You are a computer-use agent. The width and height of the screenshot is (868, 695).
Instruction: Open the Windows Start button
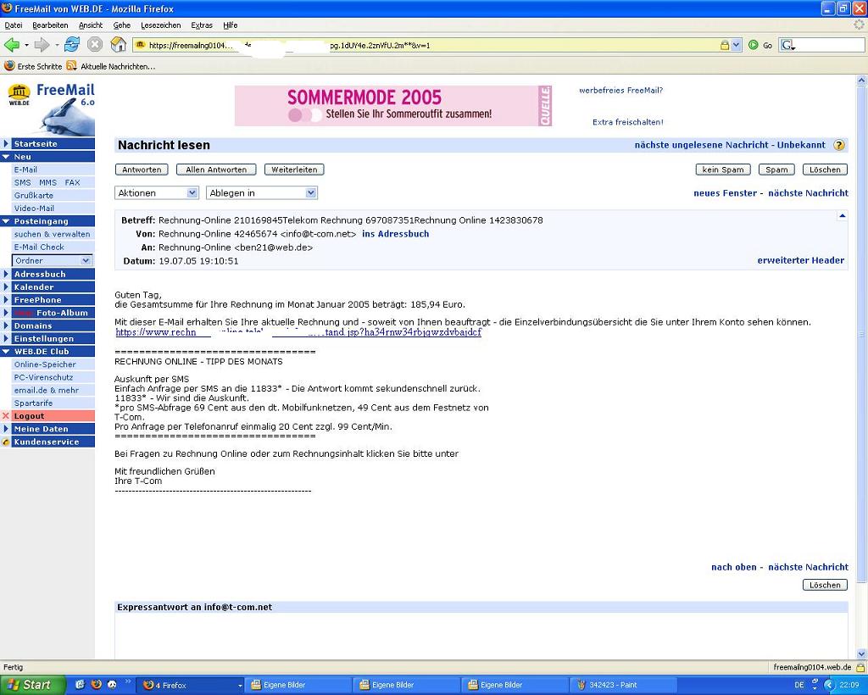coord(32,685)
